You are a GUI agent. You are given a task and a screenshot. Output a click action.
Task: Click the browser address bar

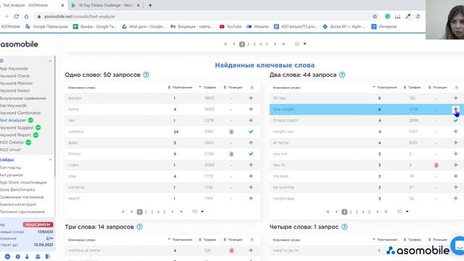pyautogui.click(x=204, y=17)
